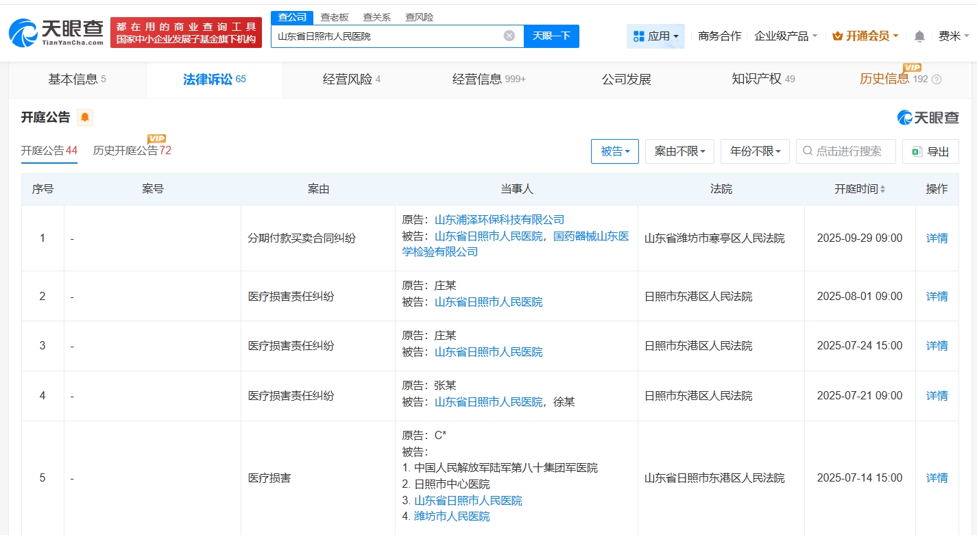Screen dimensions: 977x535
Task: Click the 天眼一下 search button
Action: [x=551, y=36]
